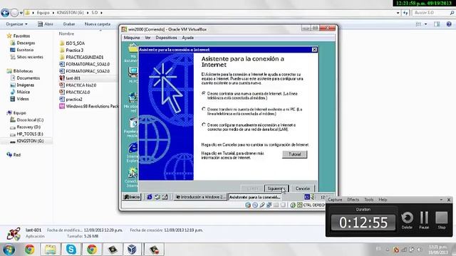Pause the screen recording
Viewport: 456px width, 256px height.
[425, 220]
